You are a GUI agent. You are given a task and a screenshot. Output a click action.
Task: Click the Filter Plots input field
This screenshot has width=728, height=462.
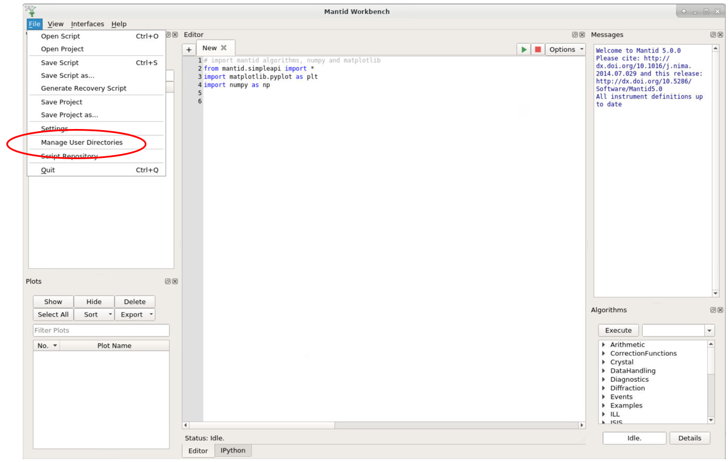coord(101,330)
